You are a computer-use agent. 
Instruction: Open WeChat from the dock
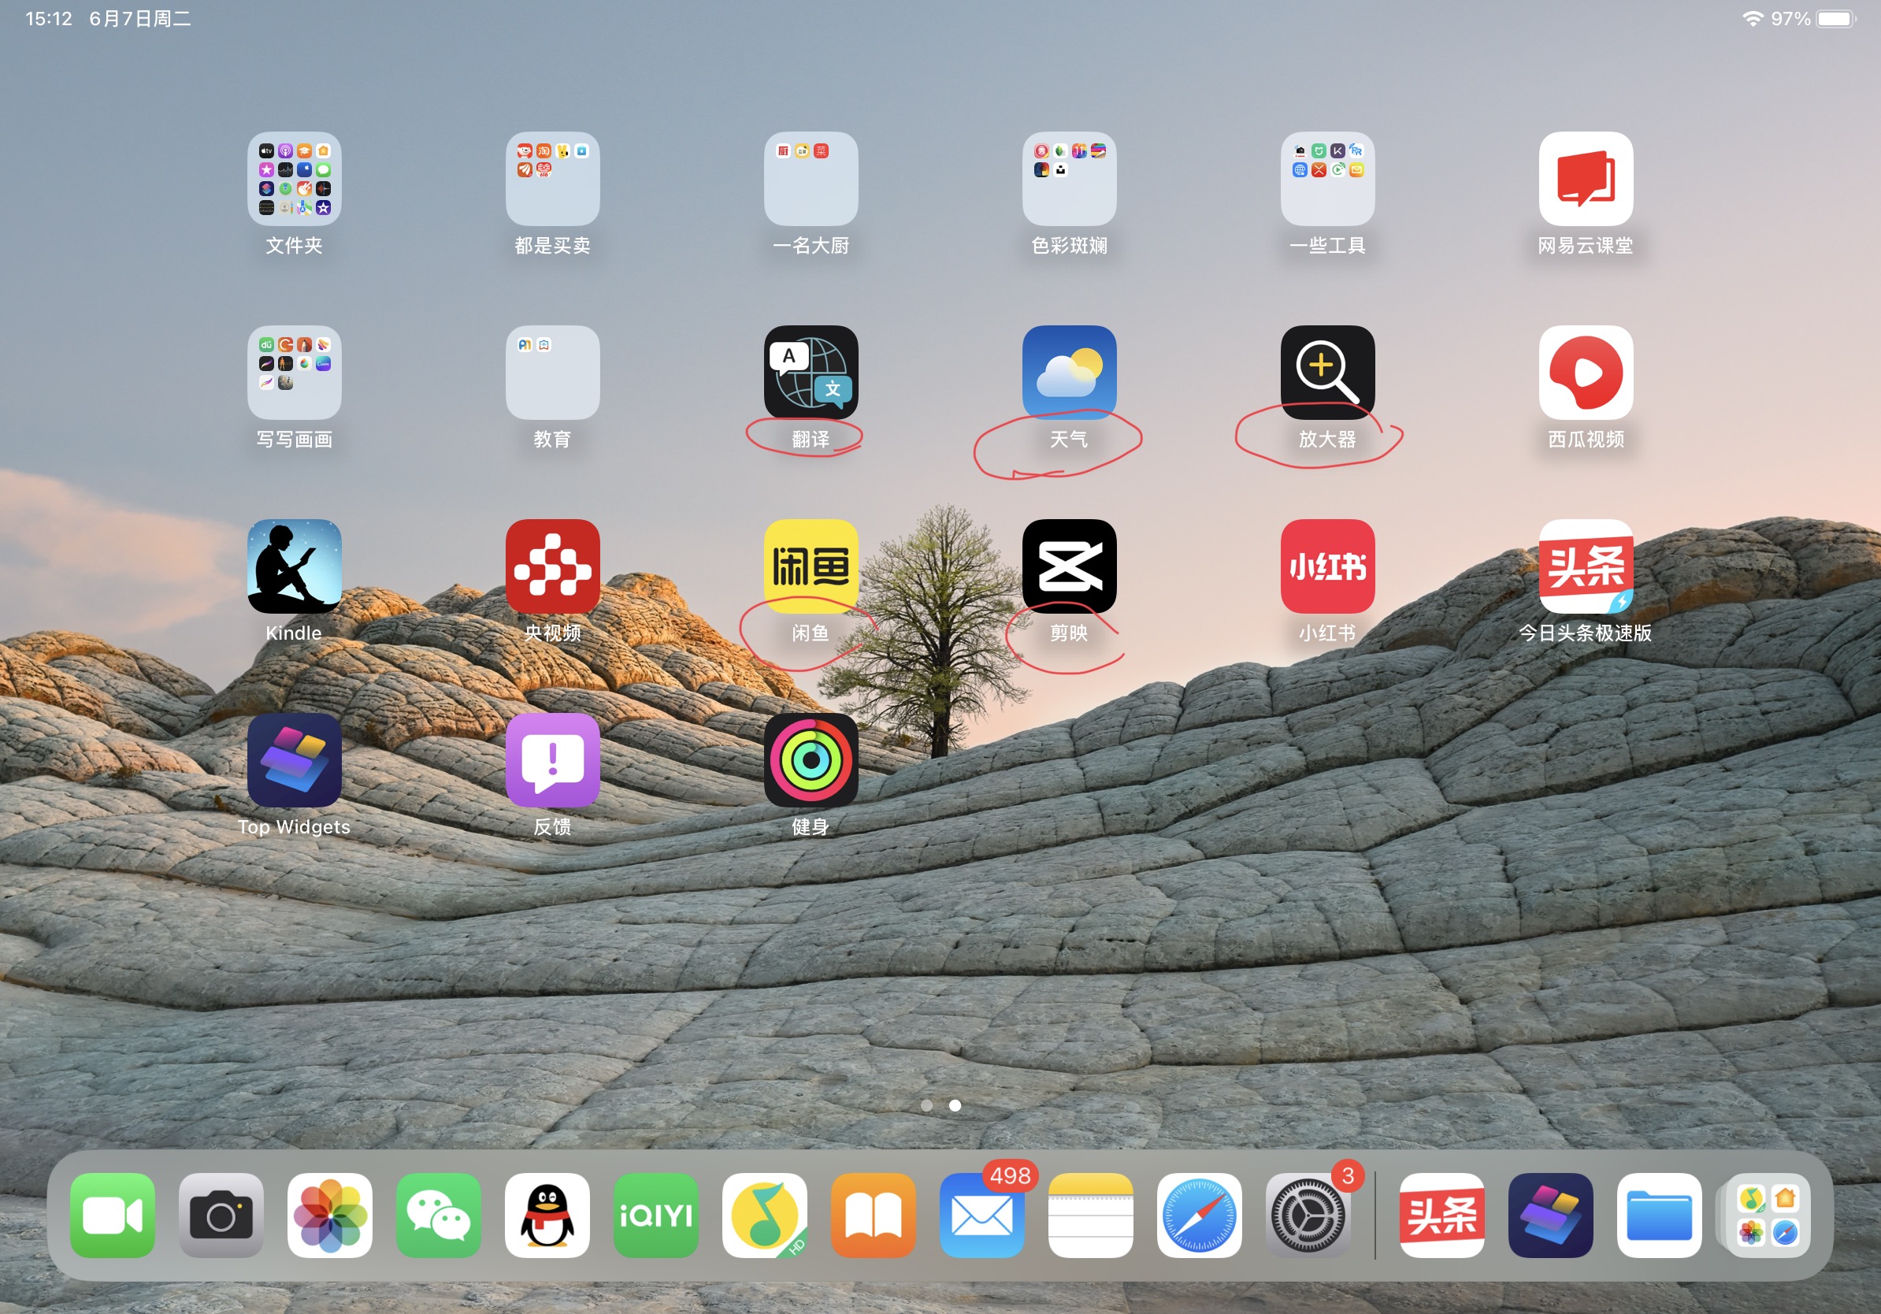click(438, 1216)
